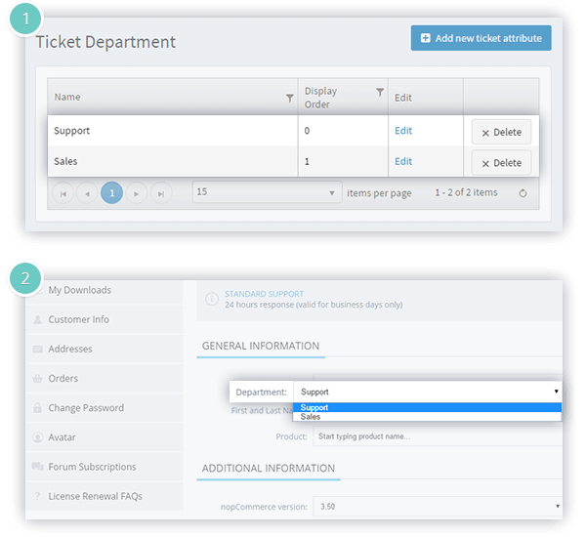Open the Department dropdown showing Support
The width and height of the screenshot is (586, 537).
428,392
